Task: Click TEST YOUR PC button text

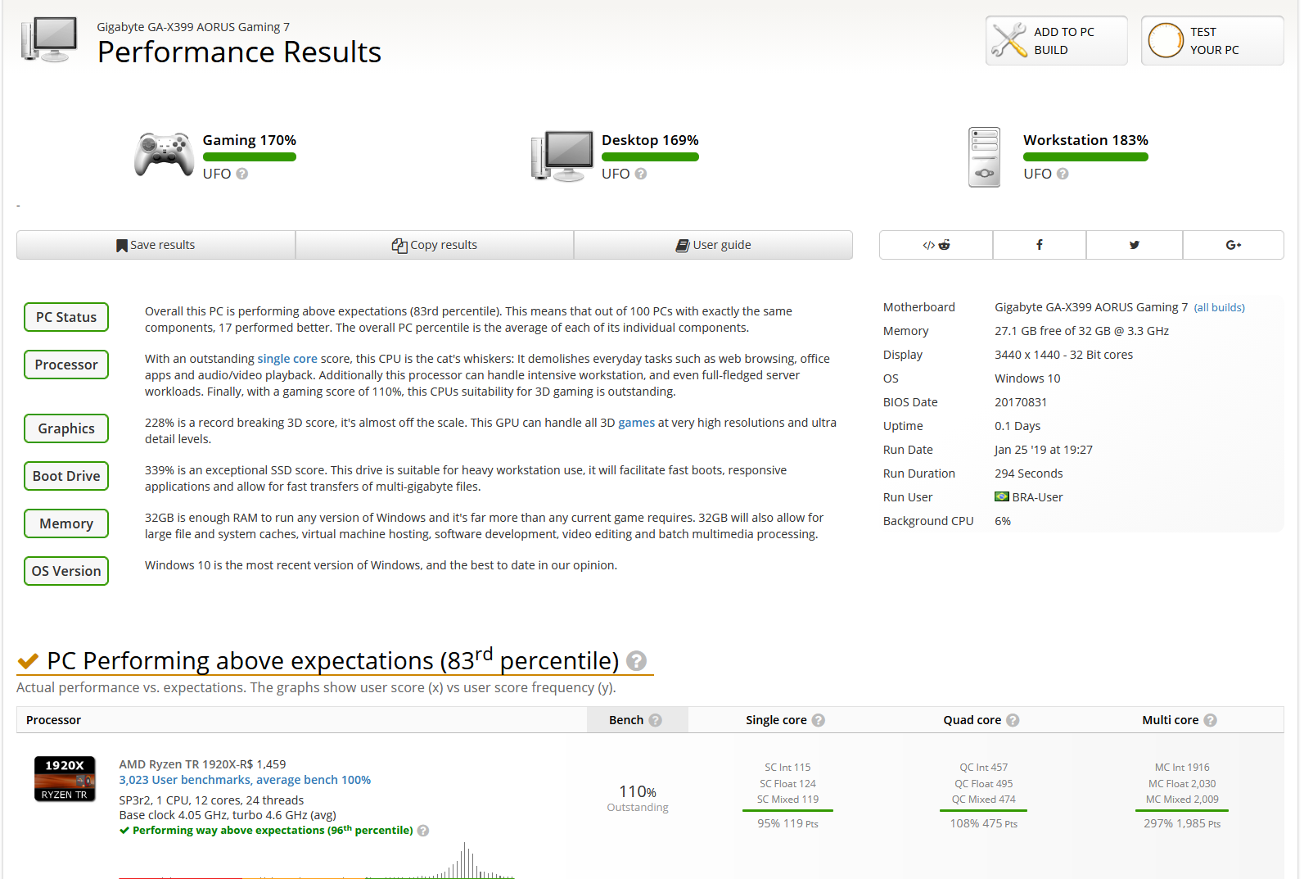Action: pyautogui.click(x=1214, y=41)
